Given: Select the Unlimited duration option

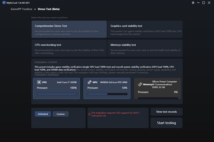Looking at the screenshot, I should 43,114.
